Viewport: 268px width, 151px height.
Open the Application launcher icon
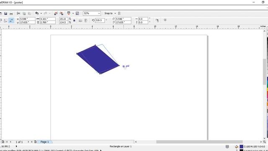pyautogui.click(x=69, y=13)
